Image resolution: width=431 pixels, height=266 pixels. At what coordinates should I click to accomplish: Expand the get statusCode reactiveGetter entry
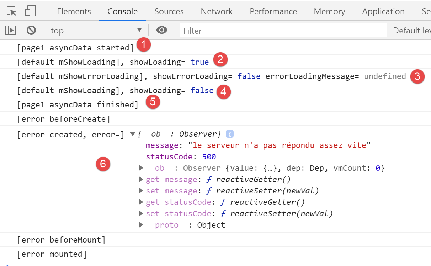[x=141, y=202]
